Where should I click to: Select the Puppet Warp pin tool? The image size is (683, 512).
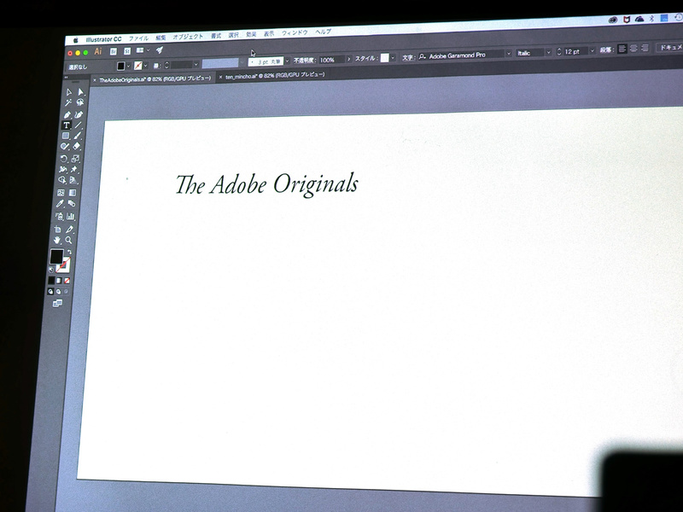coord(74,169)
